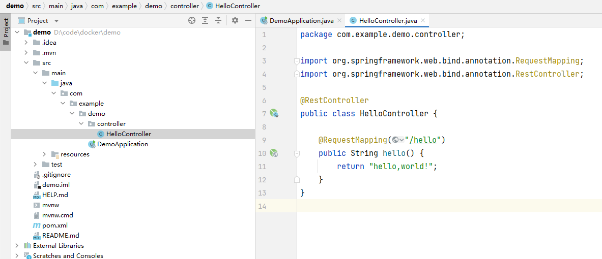The width and height of the screenshot is (602, 259).
Task: Collapse the controller package arrow
Action: pyautogui.click(x=81, y=124)
